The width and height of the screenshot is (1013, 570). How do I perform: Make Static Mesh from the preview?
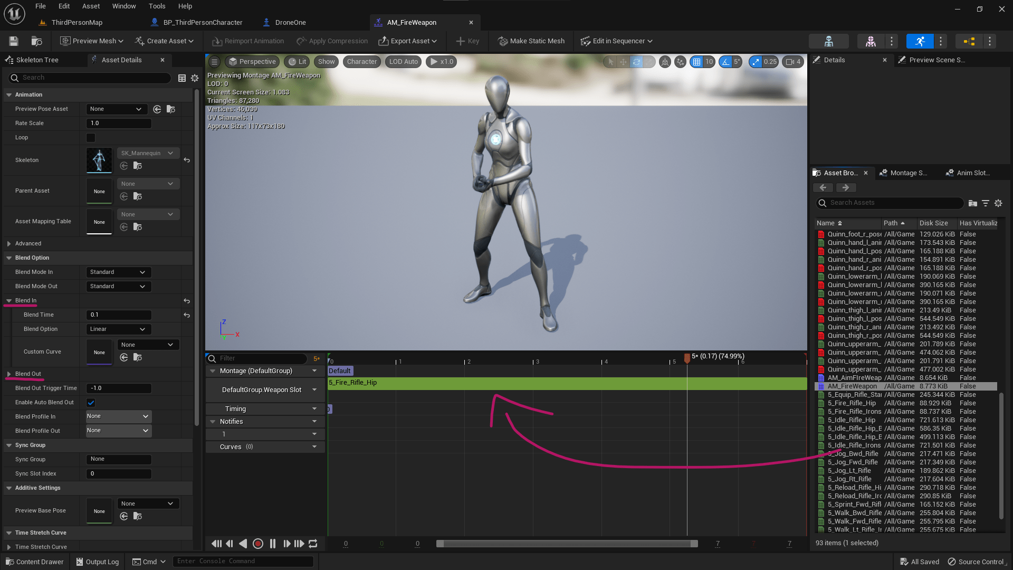coord(531,41)
